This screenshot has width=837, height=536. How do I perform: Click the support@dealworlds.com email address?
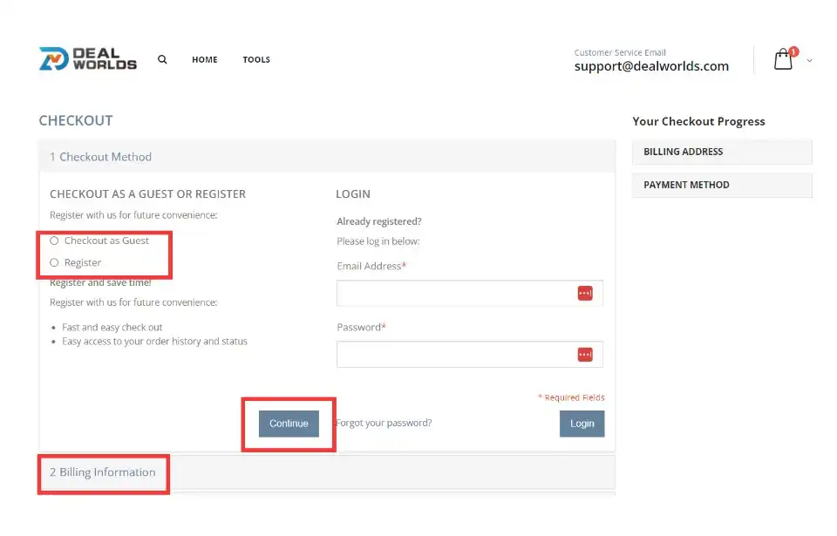(651, 66)
